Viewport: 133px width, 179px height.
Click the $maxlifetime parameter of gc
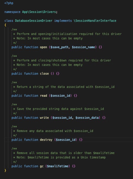(x=58, y=166)
